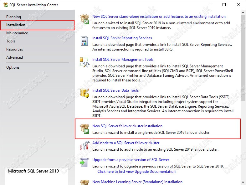Open the Options page
This screenshot has height=185, width=246.
[x=13, y=67]
